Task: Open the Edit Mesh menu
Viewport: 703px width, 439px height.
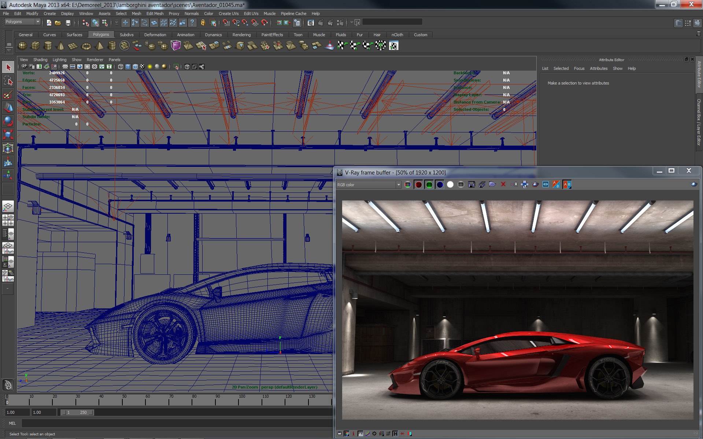Action: pyautogui.click(x=155, y=14)
